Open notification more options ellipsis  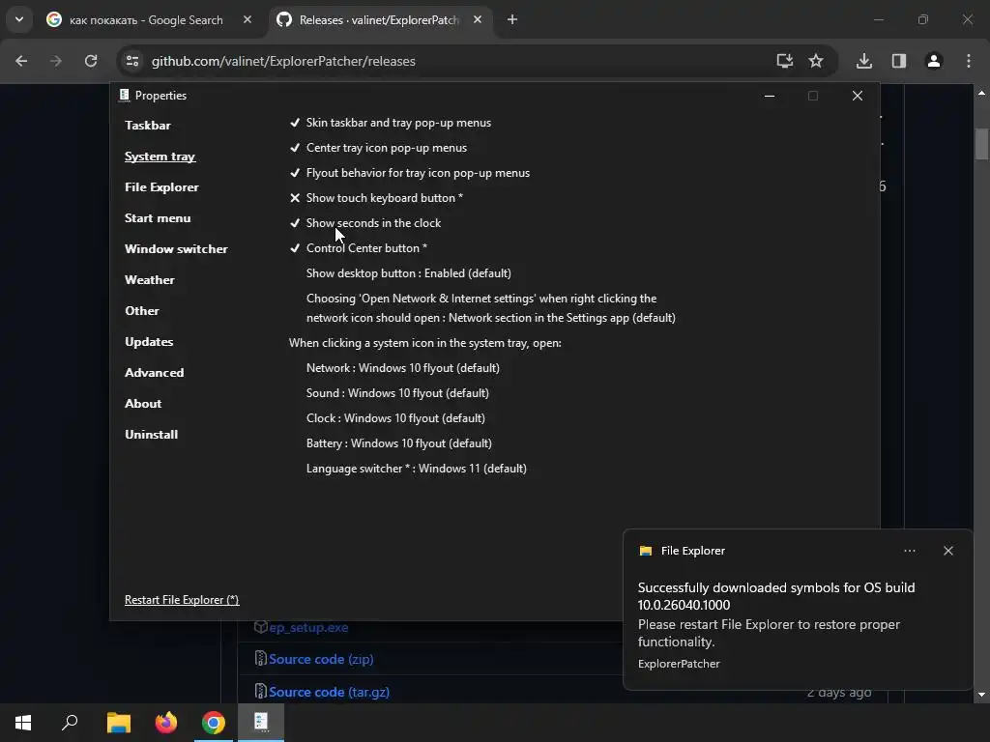point(910,551)
